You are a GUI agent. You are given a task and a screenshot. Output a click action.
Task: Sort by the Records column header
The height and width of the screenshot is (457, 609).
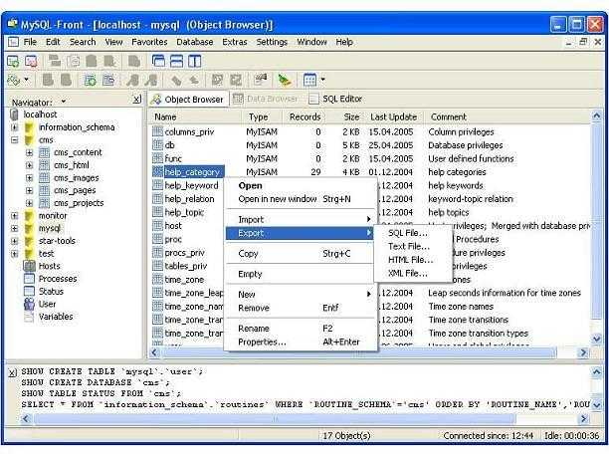[x=304, y=116]
